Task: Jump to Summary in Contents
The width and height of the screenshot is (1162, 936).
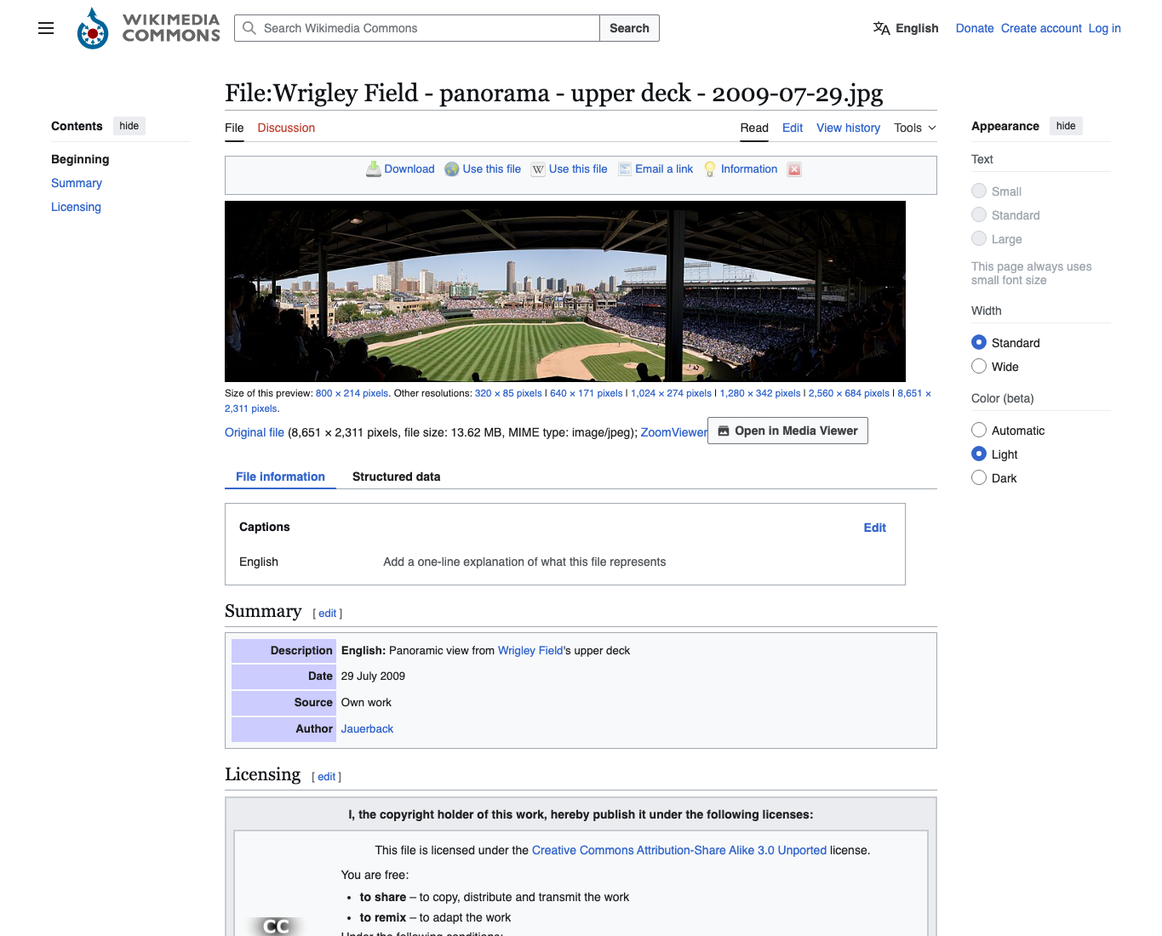Action: [77, 183]
